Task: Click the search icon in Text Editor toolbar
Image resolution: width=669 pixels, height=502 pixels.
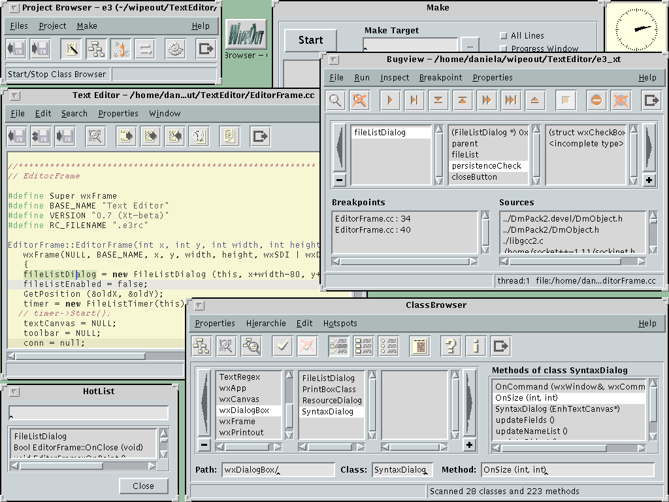Action: (x=95, y=136)
